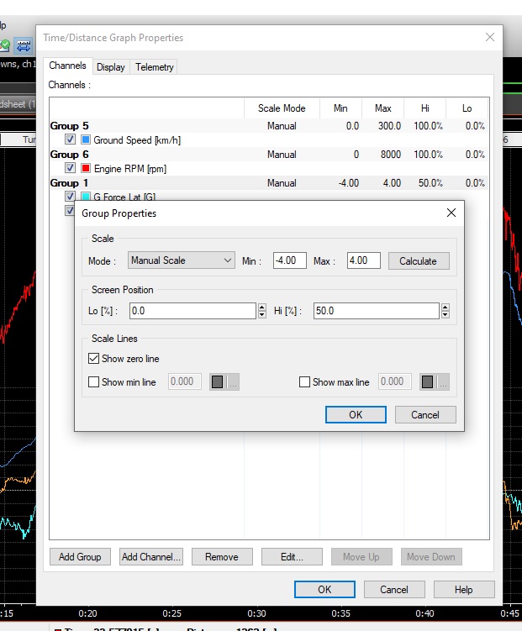Switch to the Telemetry tab
The width and height of the screenshot is (522, 631).
tap(154, 67)
